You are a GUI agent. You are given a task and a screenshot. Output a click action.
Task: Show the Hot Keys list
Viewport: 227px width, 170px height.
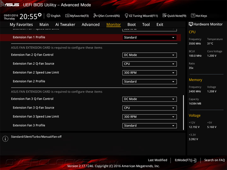coord(199,16)
